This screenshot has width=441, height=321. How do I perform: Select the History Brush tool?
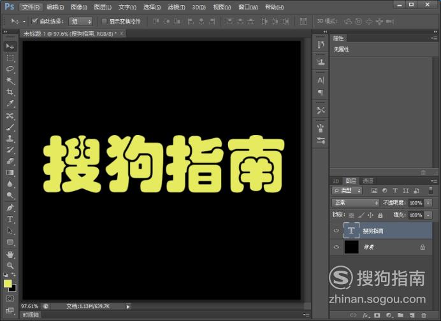[10, 150]
